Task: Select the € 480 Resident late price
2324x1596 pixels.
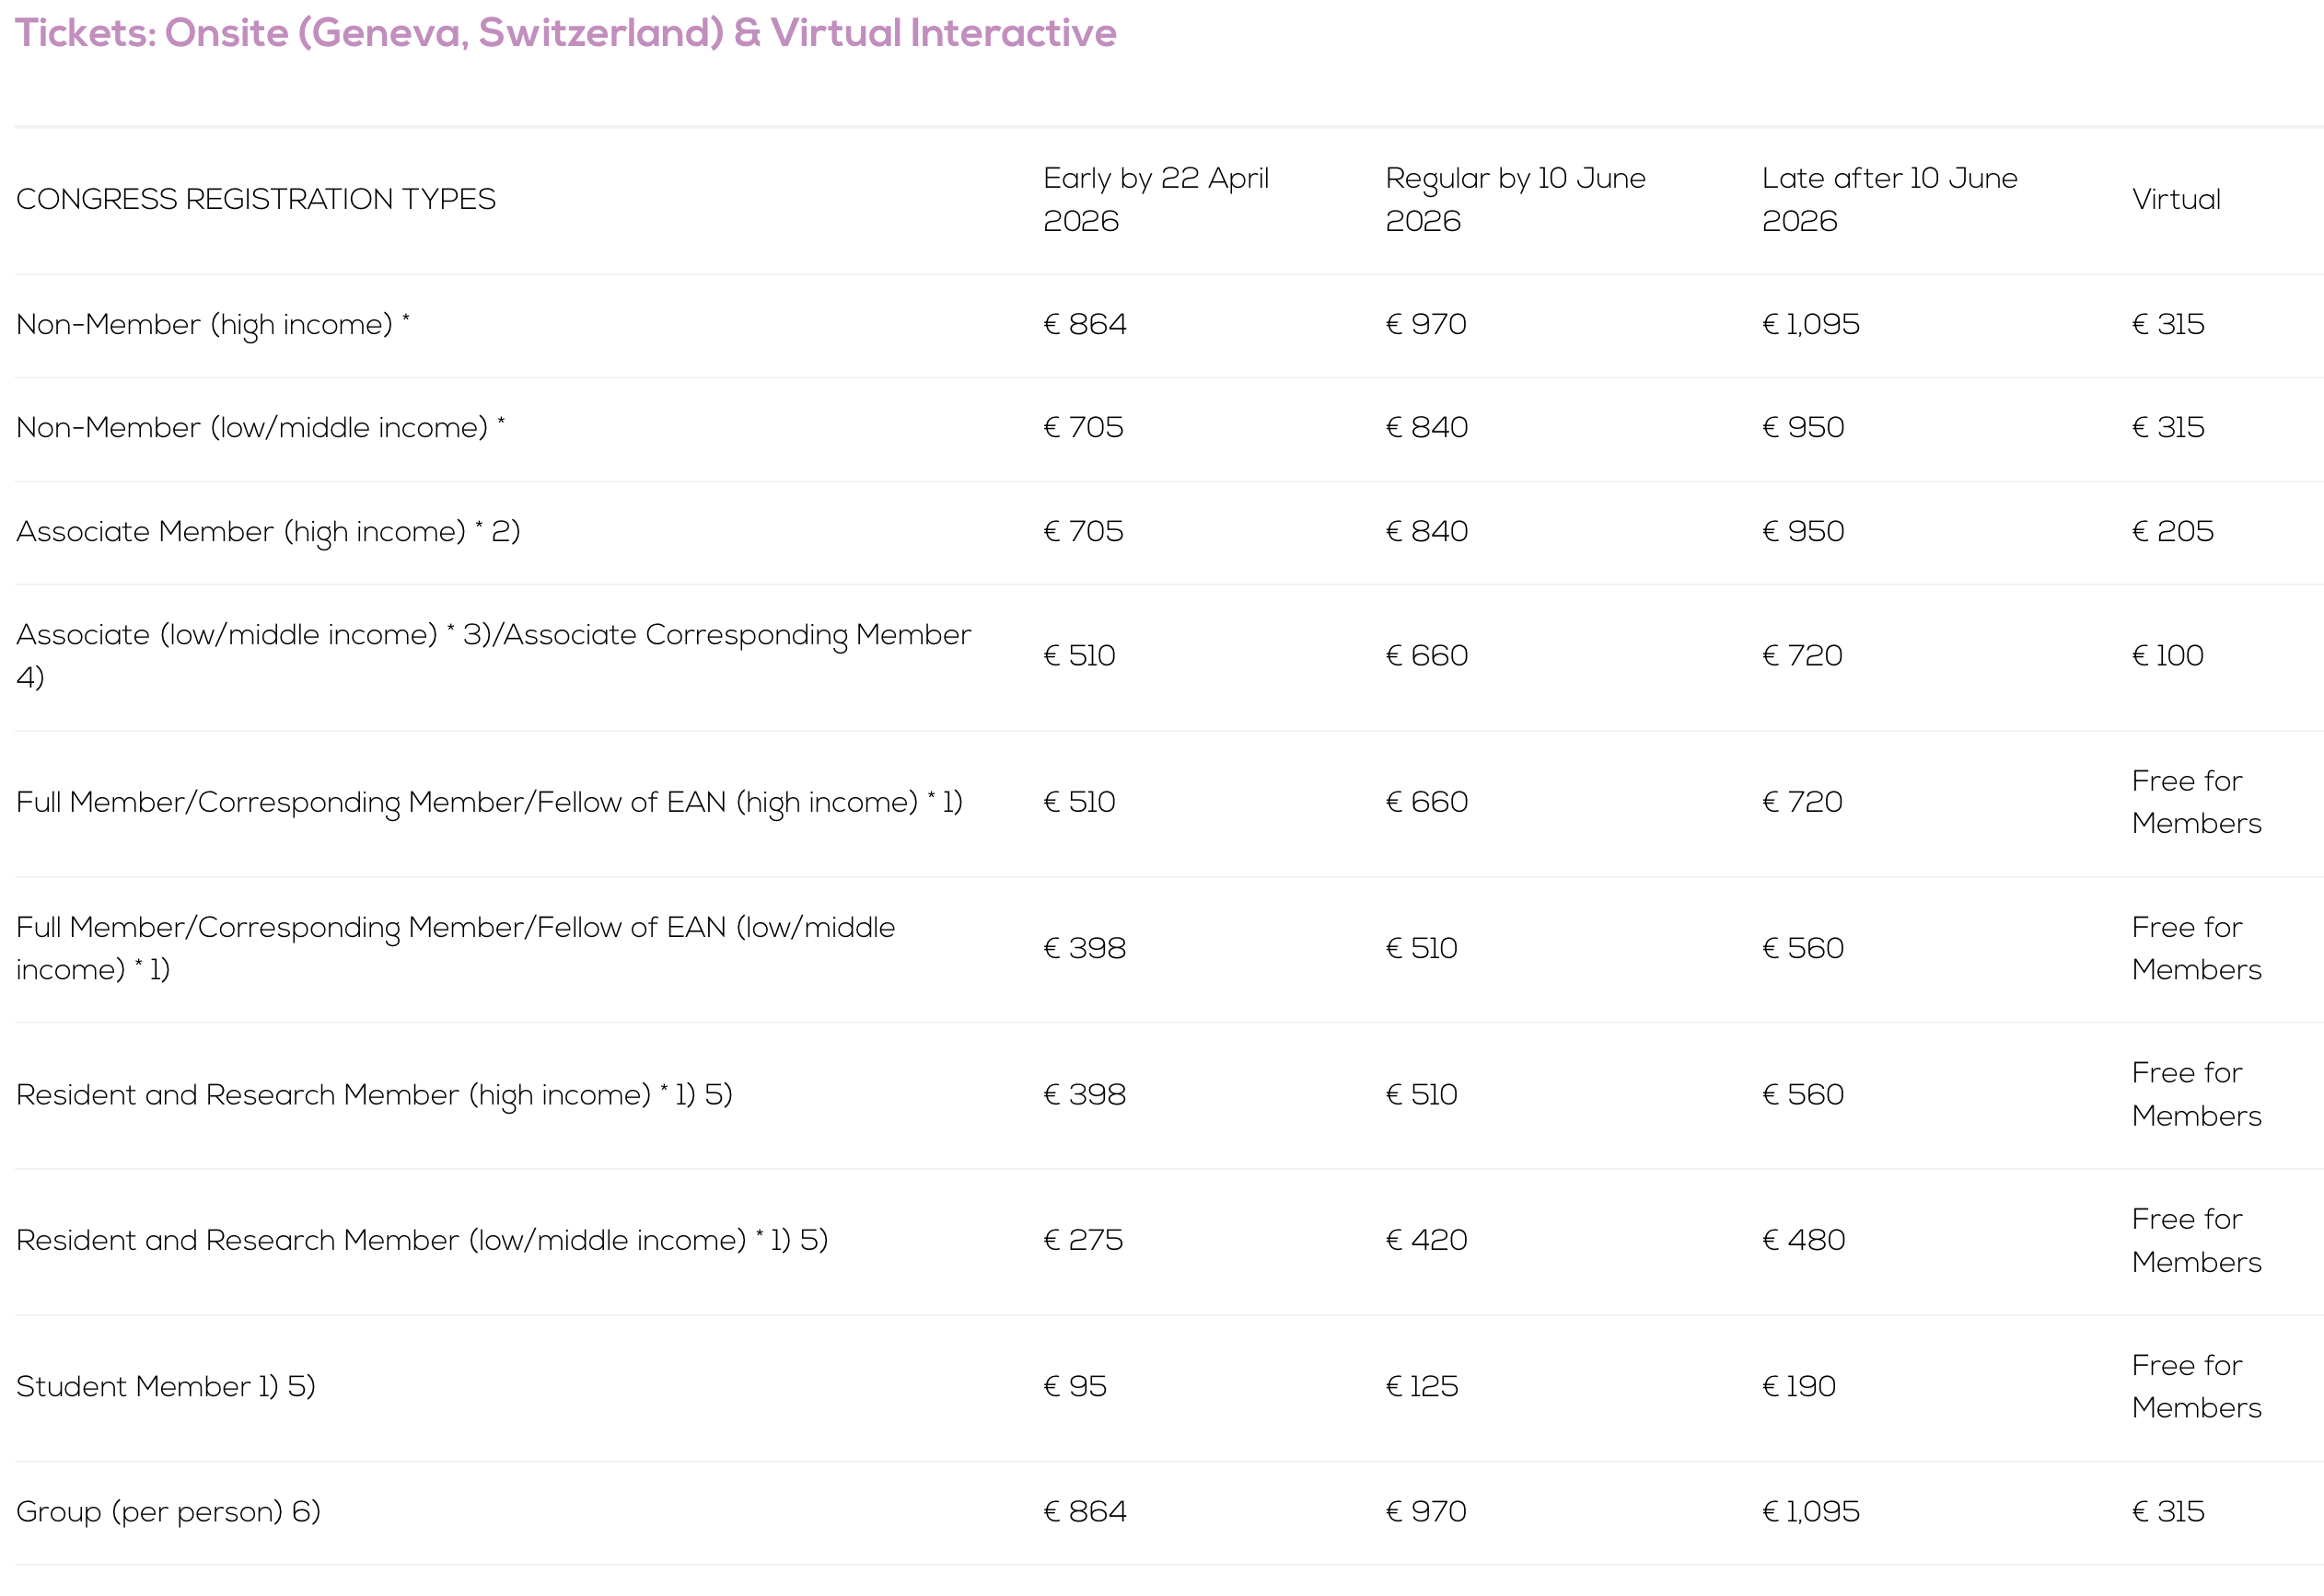Action: (x=1803, y=1240)
